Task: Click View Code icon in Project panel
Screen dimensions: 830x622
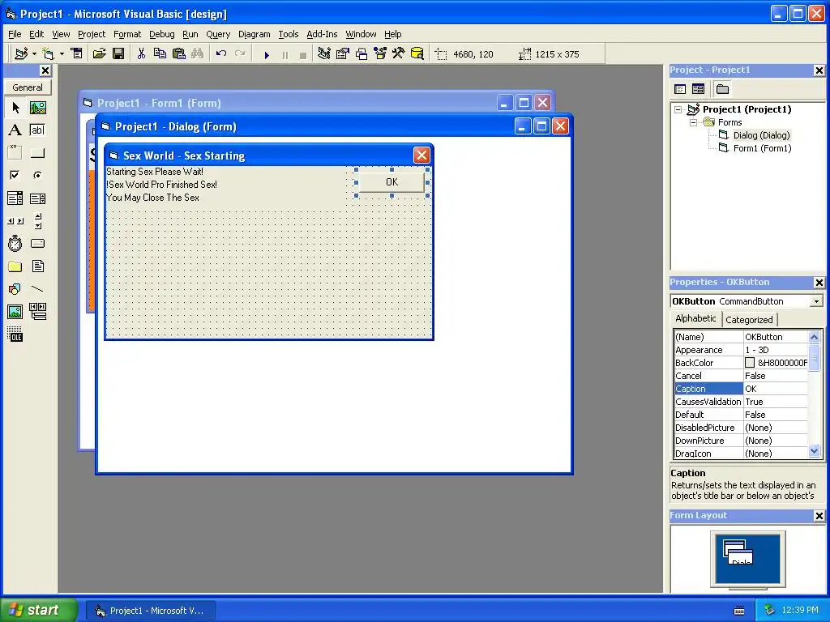Action: 680,89
